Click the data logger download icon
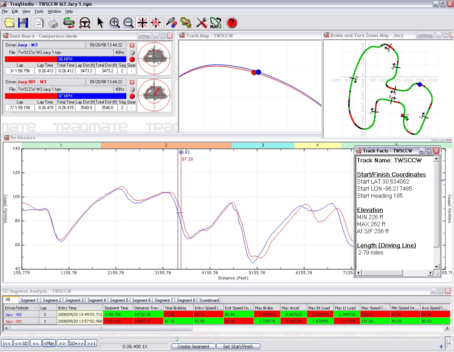This screenshot has height=352, width=454. coord(69,23)
